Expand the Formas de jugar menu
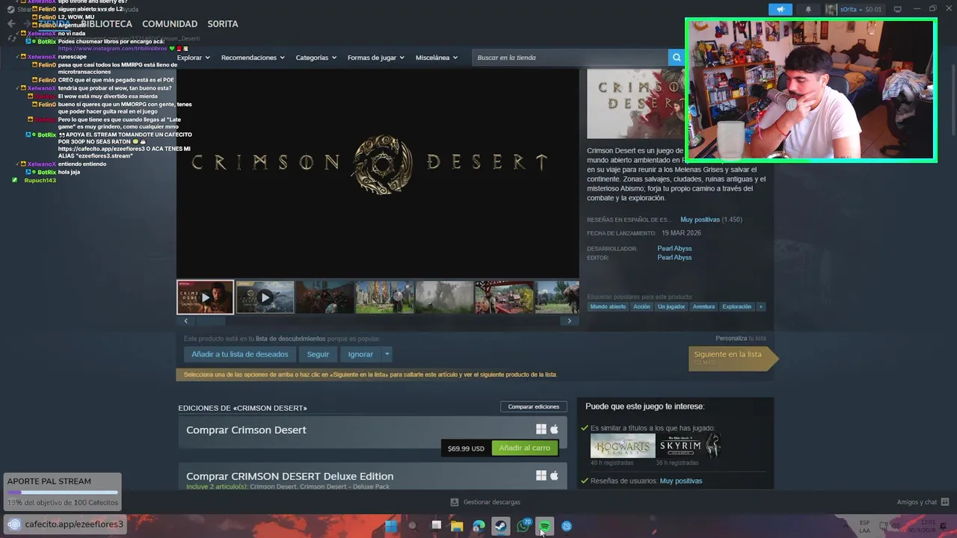957x538 pixels. click(375, 58)
